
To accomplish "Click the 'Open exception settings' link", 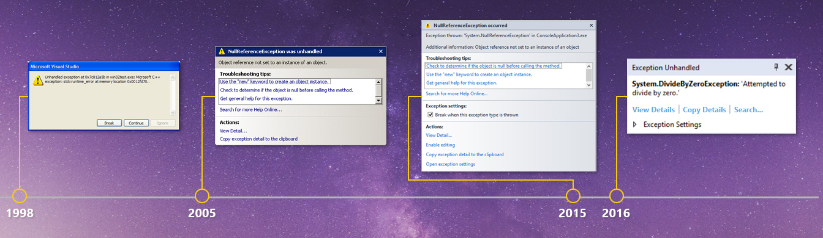I will (x=450, y=164).
